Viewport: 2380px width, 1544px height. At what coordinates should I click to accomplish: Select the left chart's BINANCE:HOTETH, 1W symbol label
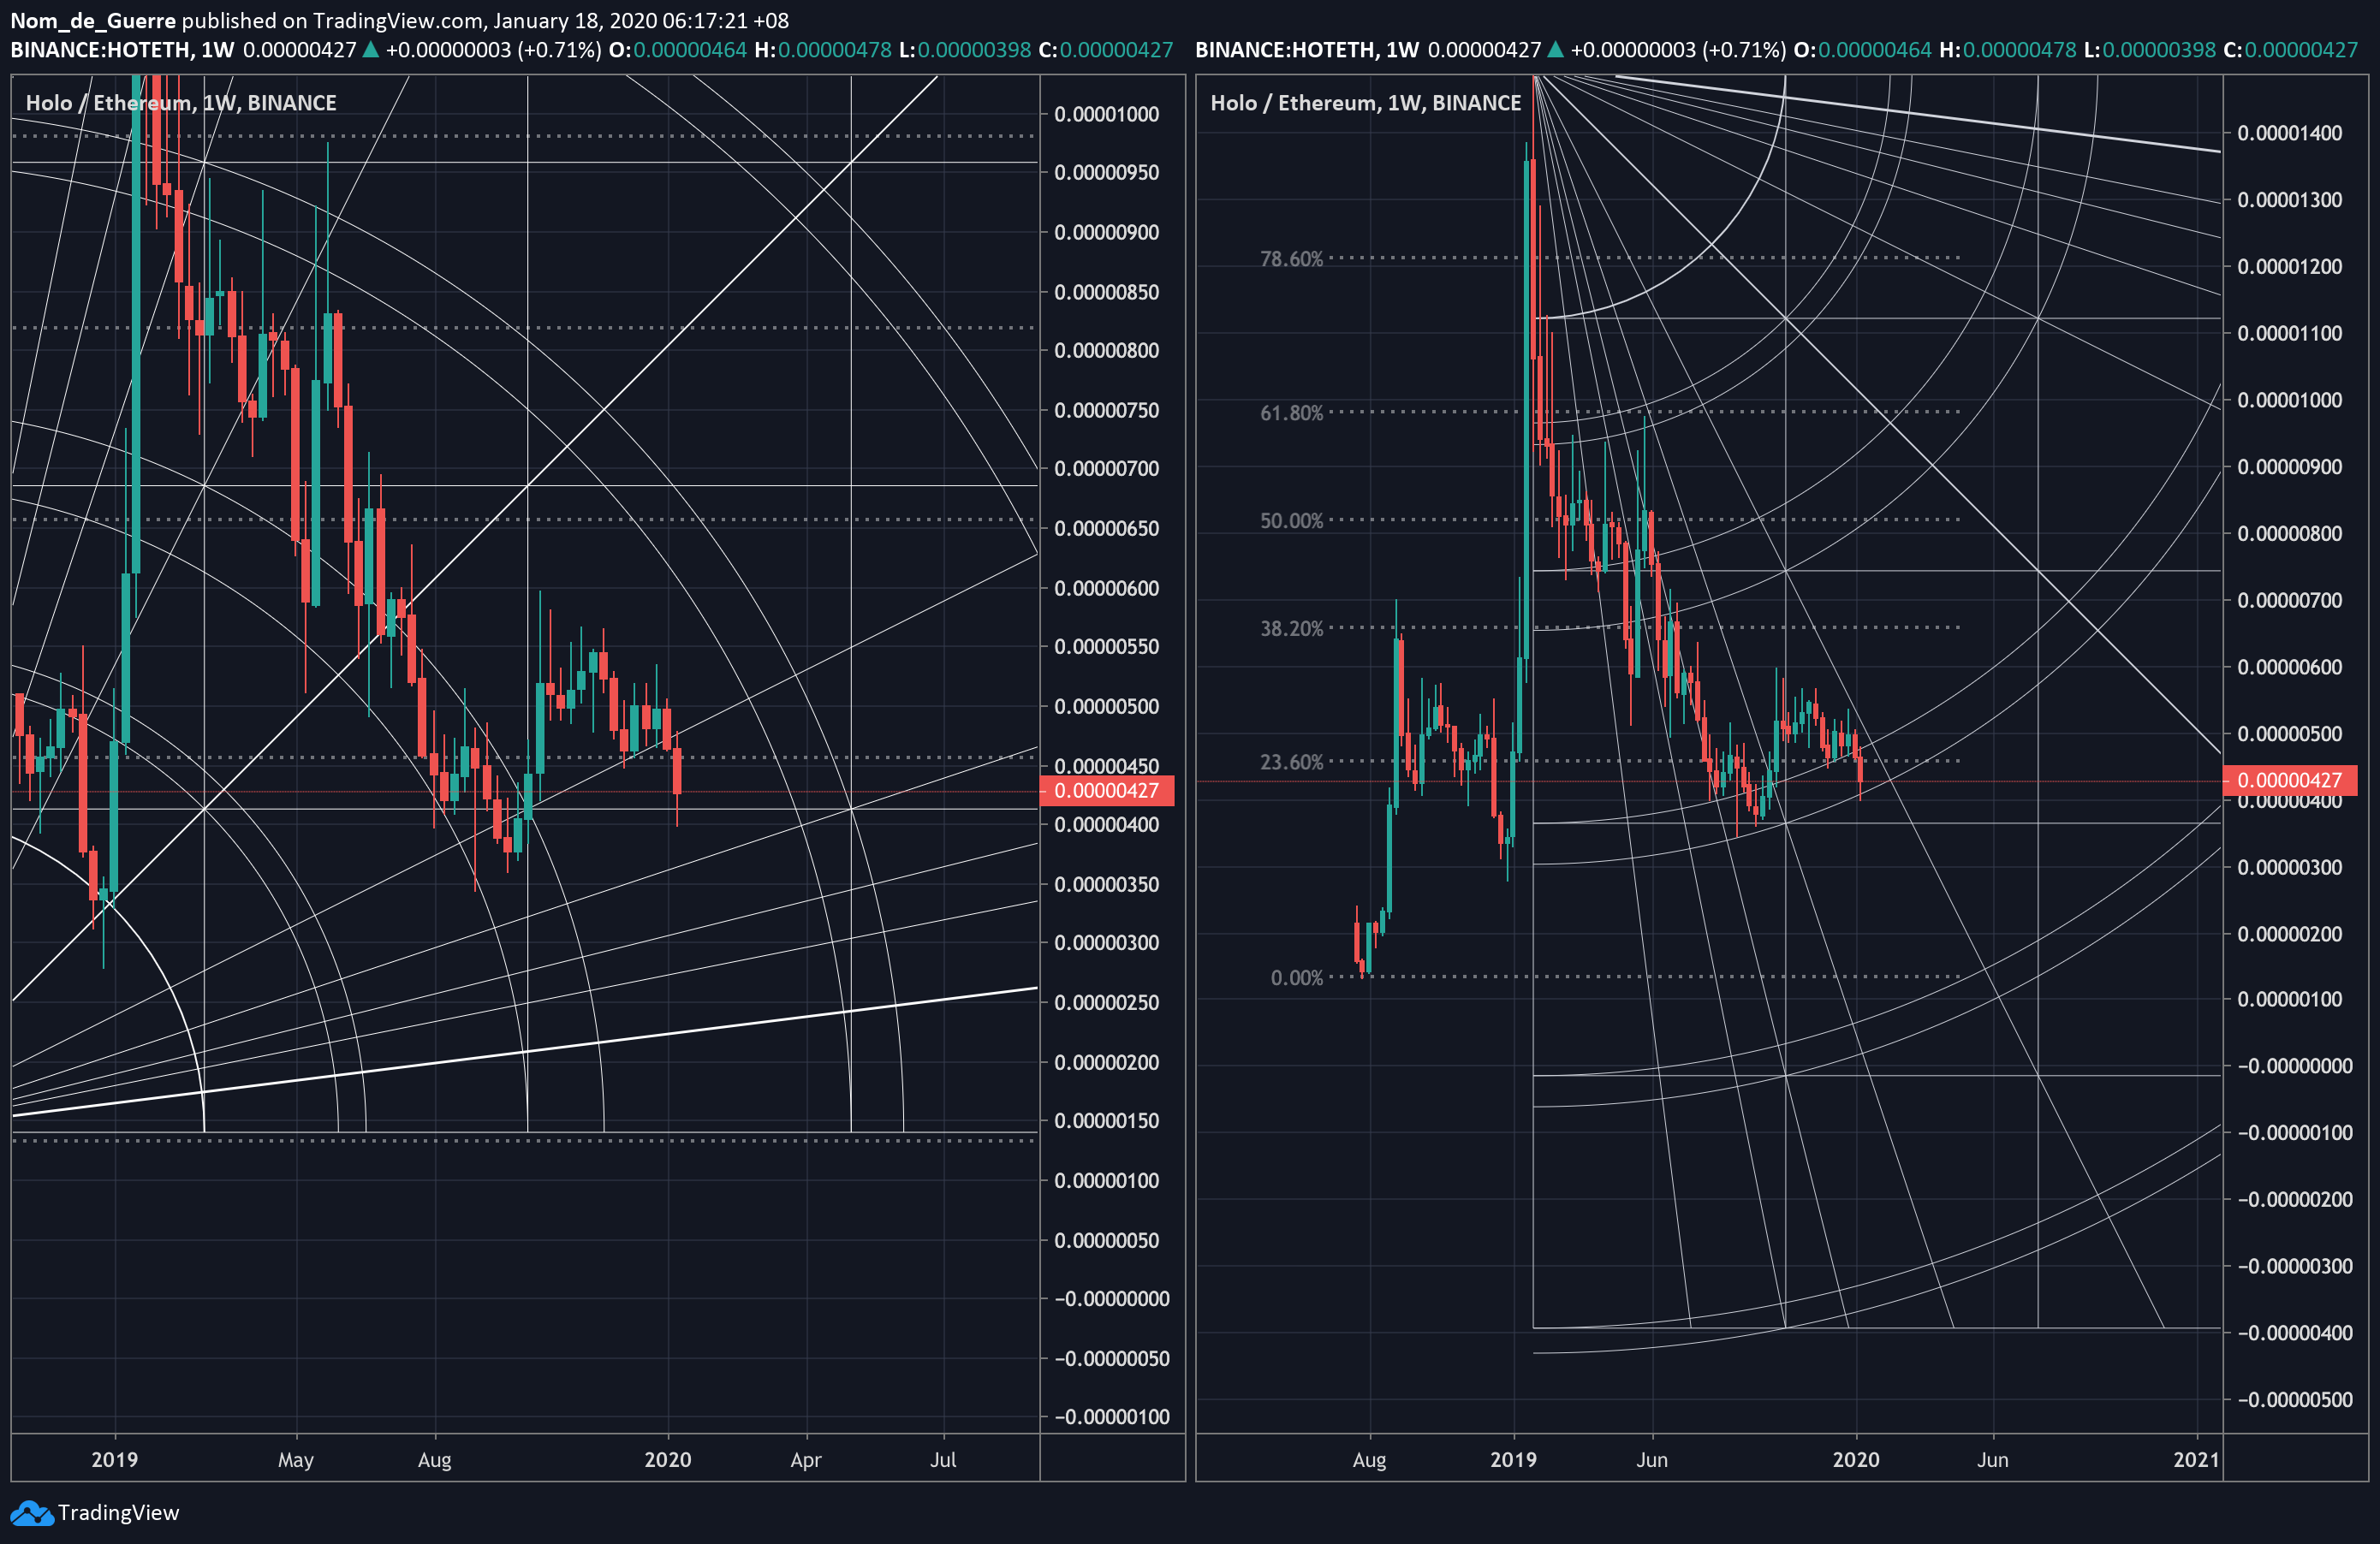click(x=122, y=50)
